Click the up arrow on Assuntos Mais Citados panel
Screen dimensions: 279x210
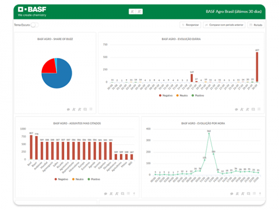point(134,194)
